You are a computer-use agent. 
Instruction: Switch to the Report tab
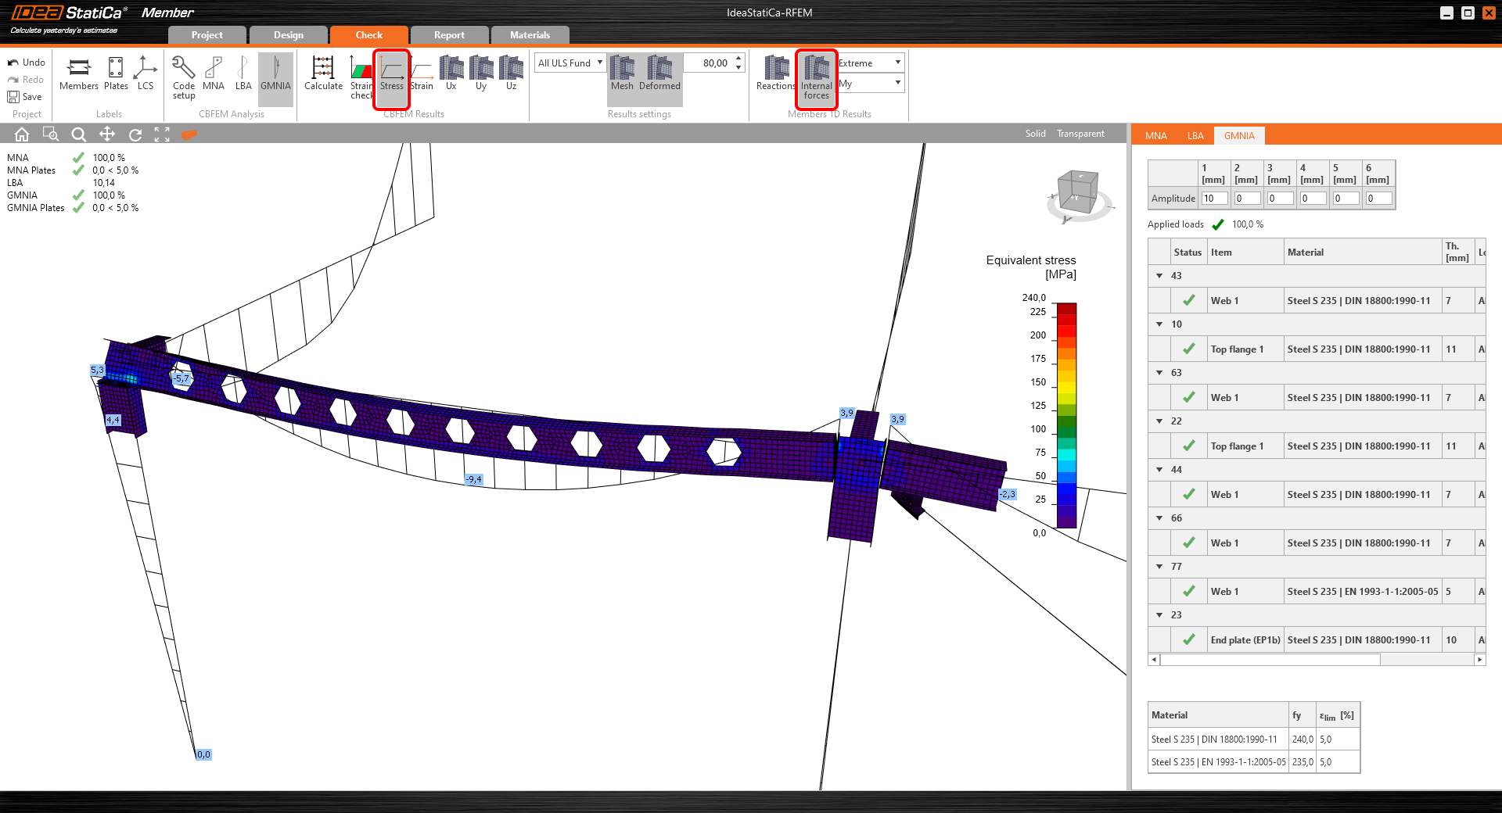[449, 35]
